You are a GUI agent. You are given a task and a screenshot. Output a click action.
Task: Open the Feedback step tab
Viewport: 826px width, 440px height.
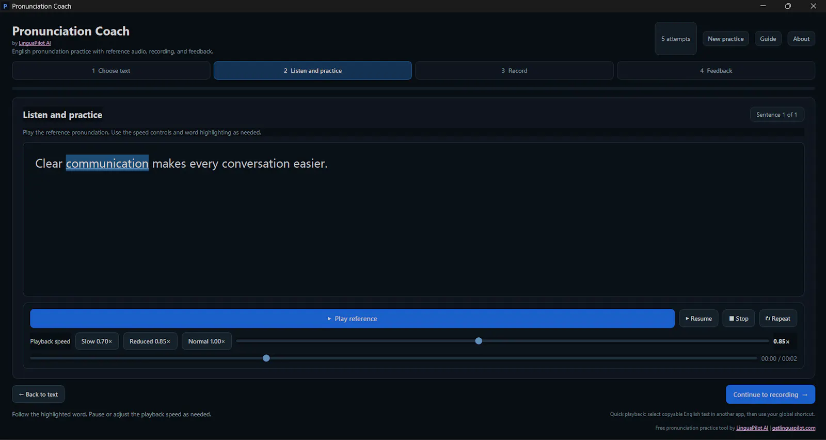pos(716,71)
